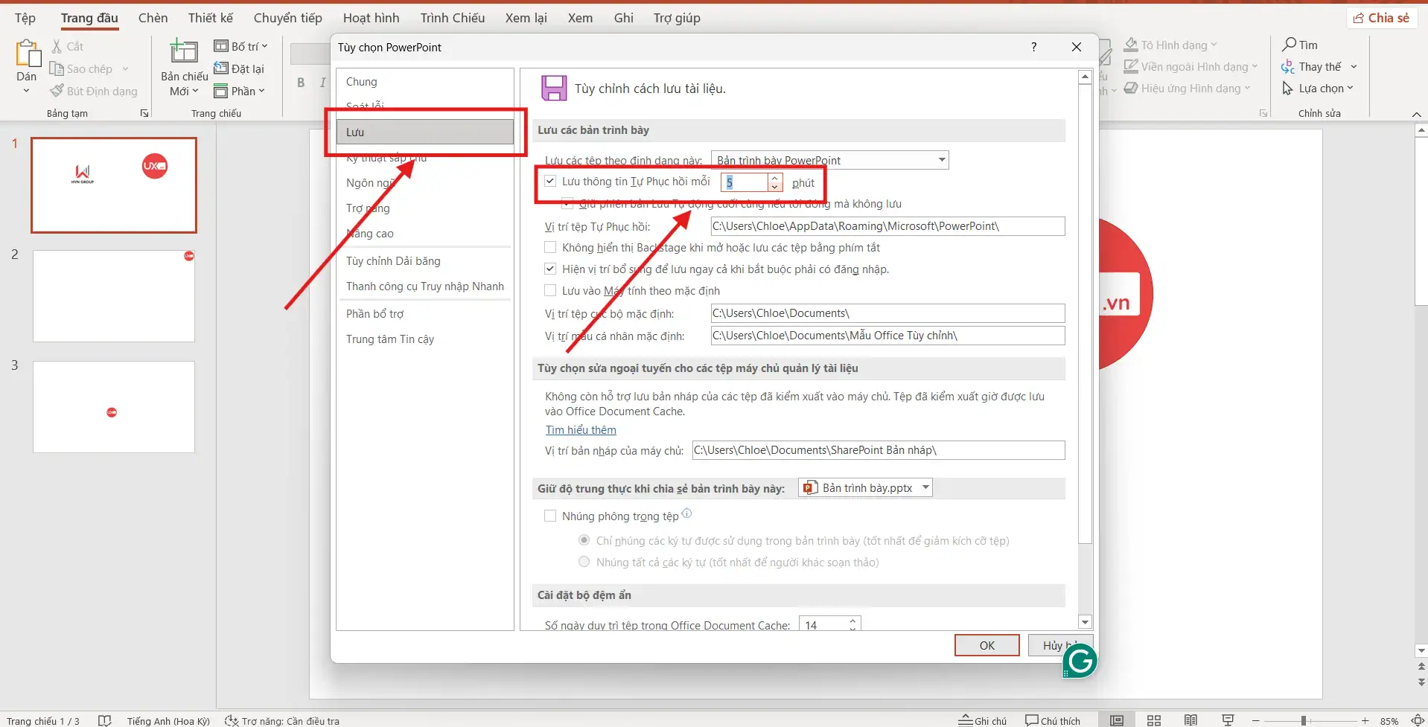Image resolution: width=1428 pixels, height=727 pixels.
Task: Toggle Hiện vị trí bổ sung để lưu checkbox
Action: (550, 269)
